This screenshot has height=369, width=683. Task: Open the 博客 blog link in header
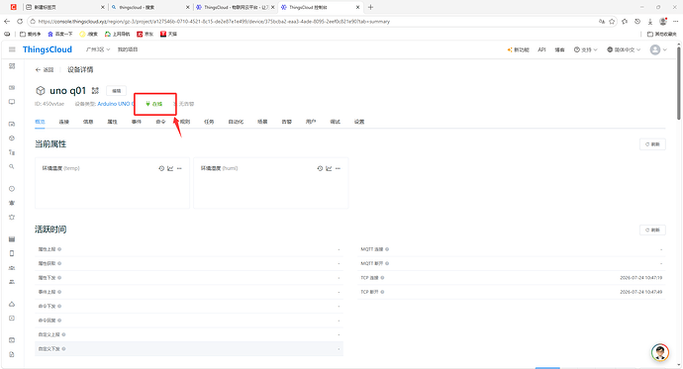pyautogui.click(x=559, y=50)
